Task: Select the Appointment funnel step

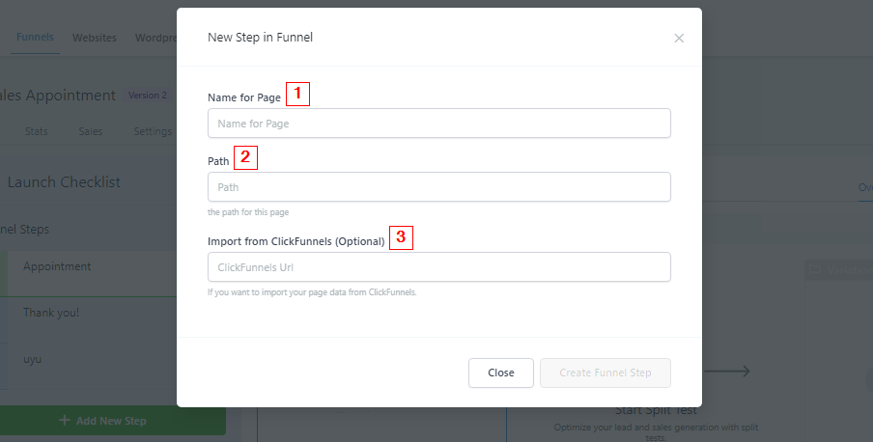Action: click(57, 266)
